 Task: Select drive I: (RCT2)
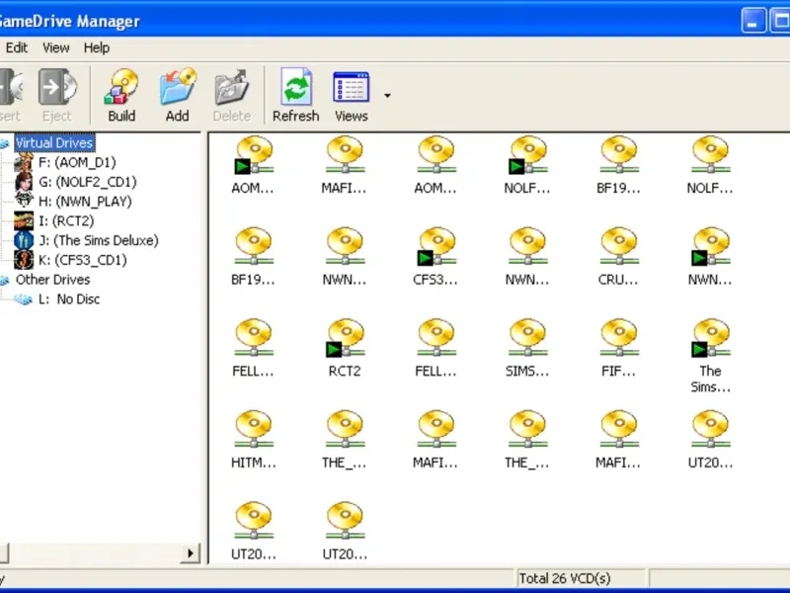66,220
